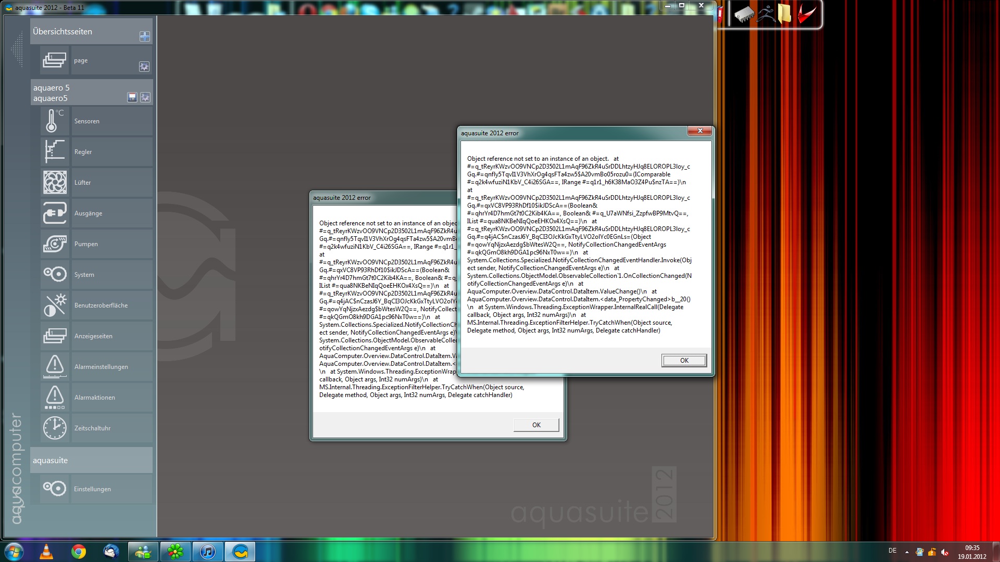Show hidden tray icons arrow
This screenshot has width=1000, height=562.
[907, 552]
